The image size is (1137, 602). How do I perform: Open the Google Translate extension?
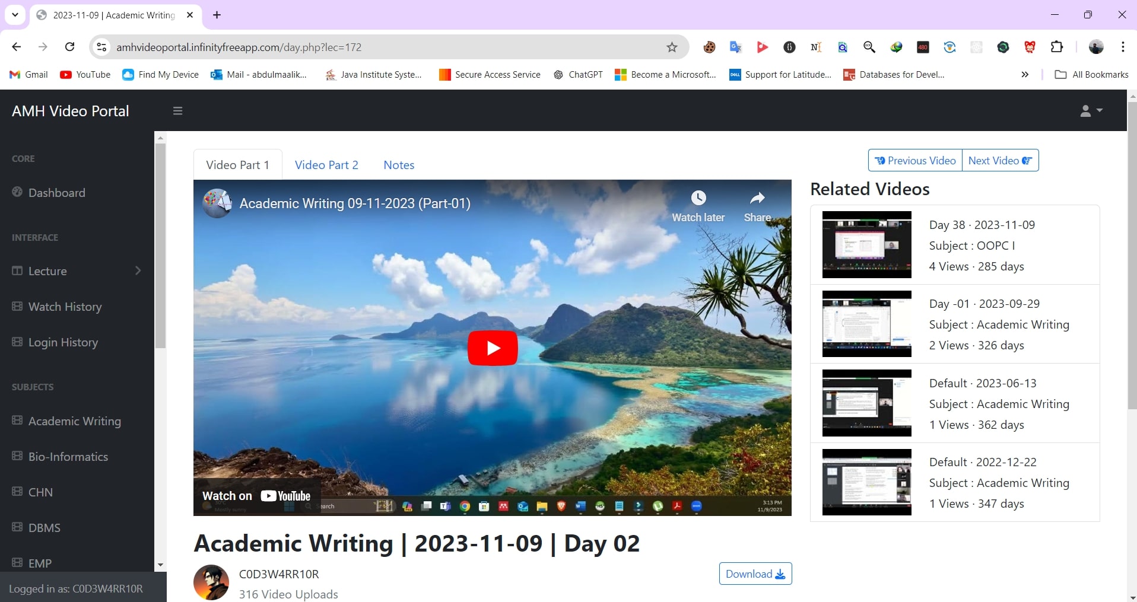point(736,47)
